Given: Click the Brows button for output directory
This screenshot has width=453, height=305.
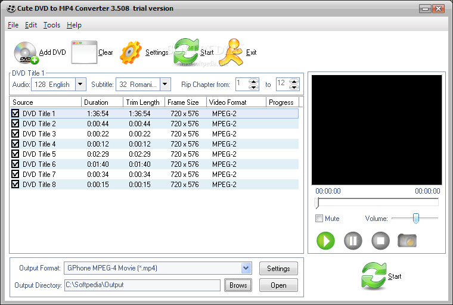Looking at the screenshot, I should tap(238, 285).
